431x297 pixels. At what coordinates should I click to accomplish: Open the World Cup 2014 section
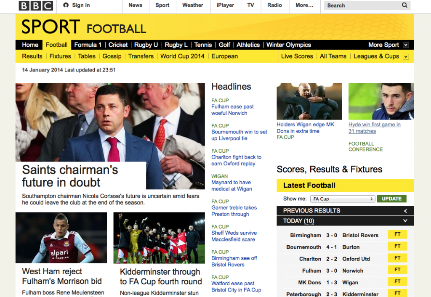(182, 56)
